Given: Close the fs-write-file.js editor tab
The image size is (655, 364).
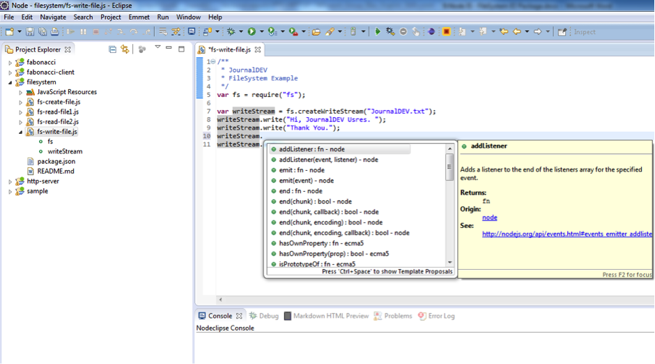Looking at the screenshot, I should [258, 50].
